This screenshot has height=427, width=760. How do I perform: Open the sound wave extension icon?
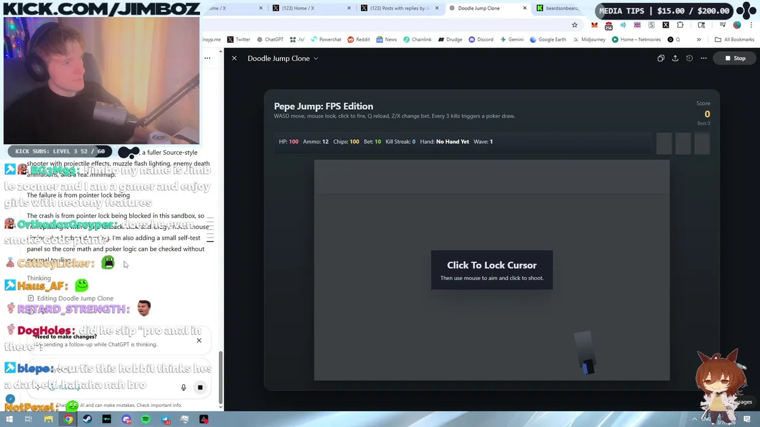(623, 25)
